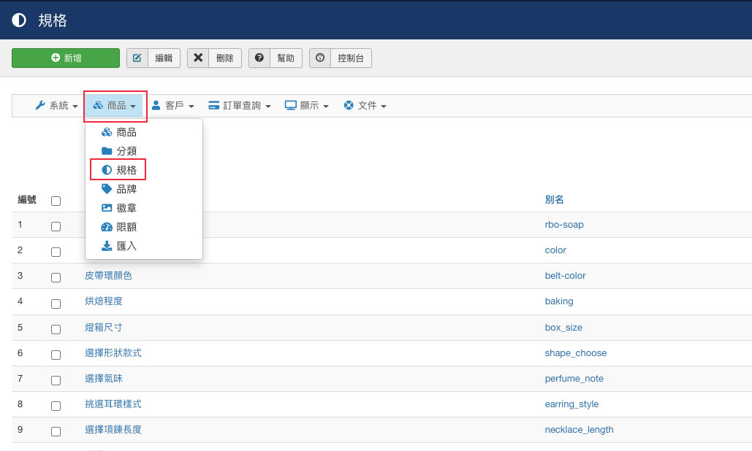Click the image icon beside 徽章
This screenshot has width=752, height=451.
107,208
